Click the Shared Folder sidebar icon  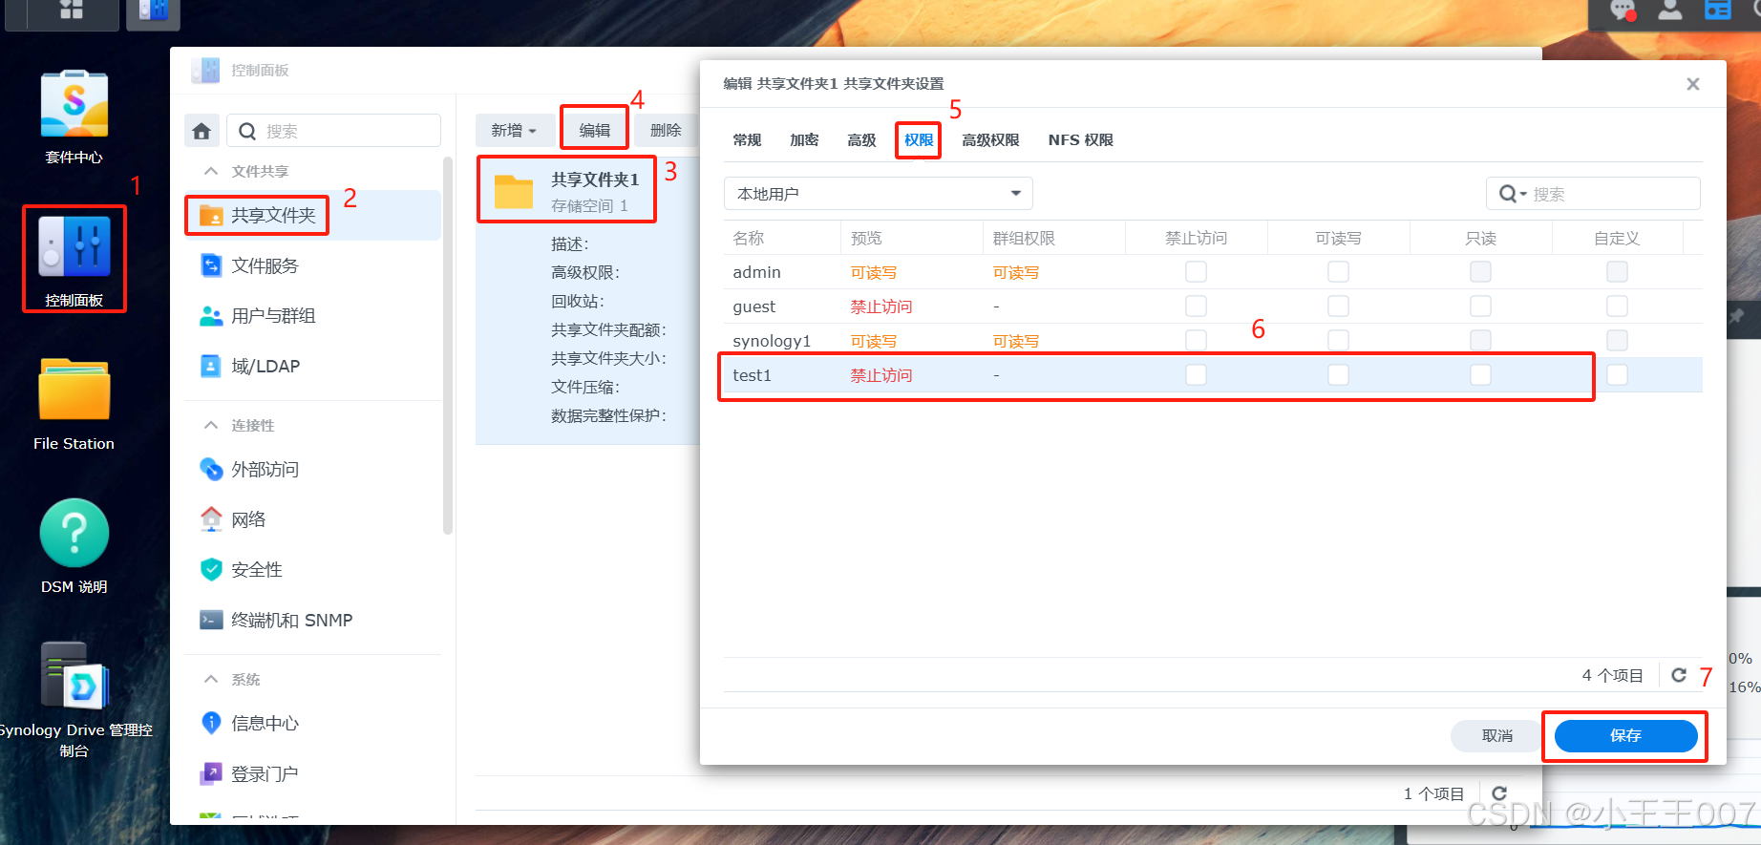pos(211,216)
